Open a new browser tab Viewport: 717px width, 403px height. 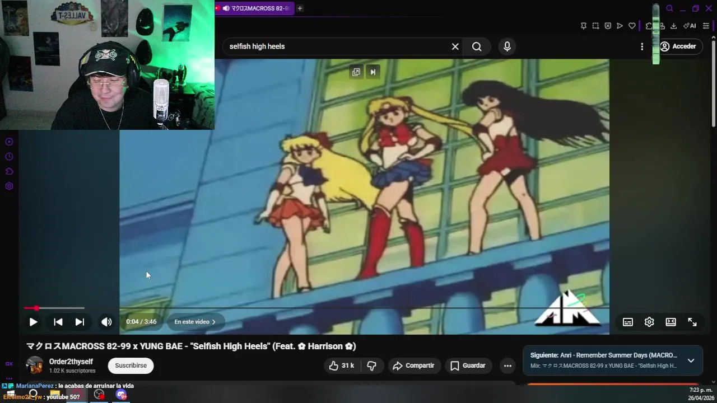tap(300, 8)
